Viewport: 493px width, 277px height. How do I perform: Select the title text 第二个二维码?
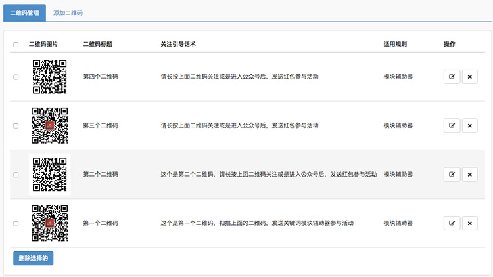[101, 175]
